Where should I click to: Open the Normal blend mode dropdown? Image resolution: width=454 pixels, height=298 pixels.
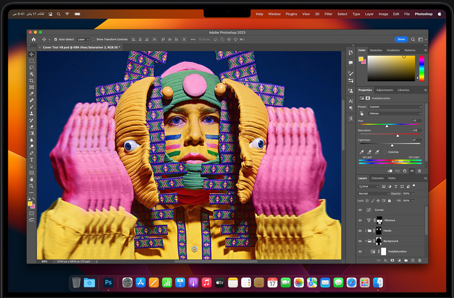click(x=373, y=194)
